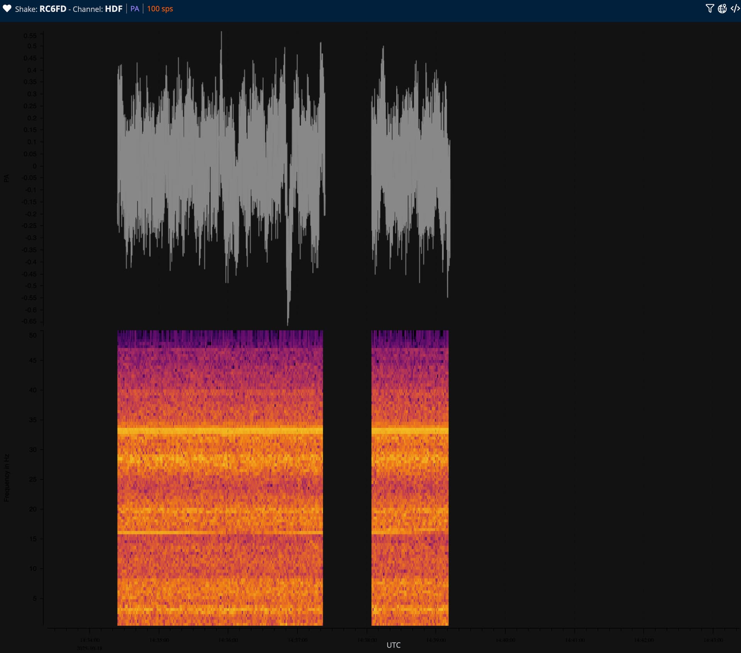Click the 14:35:00 time axis tick
The image size is (741, 653).
(x=159, y=640)
